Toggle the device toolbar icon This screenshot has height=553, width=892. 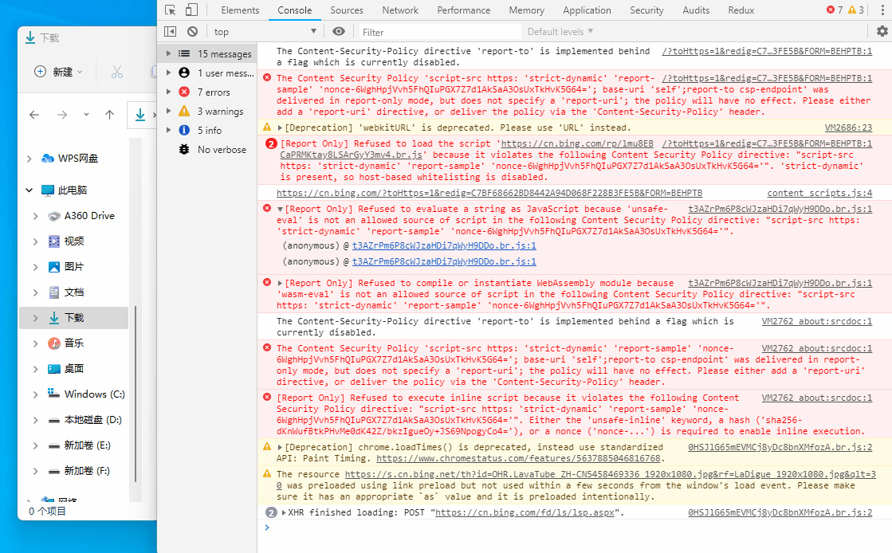point(191,10)
